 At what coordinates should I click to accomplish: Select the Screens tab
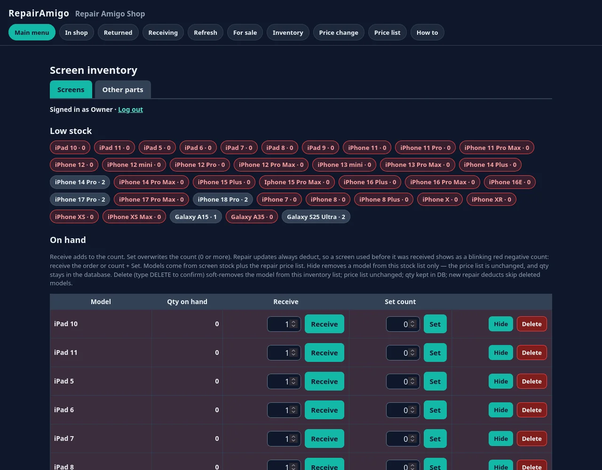pyautogui.click(x=71, y=90)
